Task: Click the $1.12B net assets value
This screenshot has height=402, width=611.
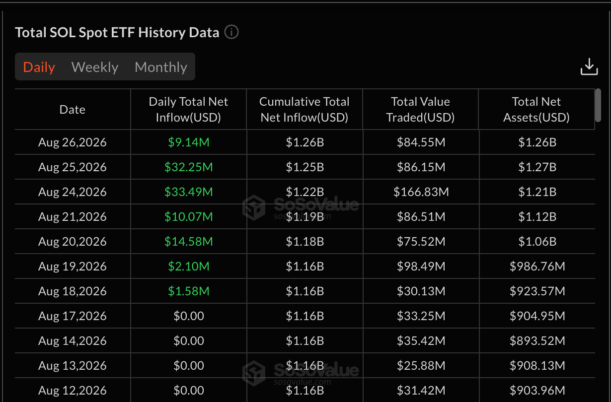Action: point(537,217)
